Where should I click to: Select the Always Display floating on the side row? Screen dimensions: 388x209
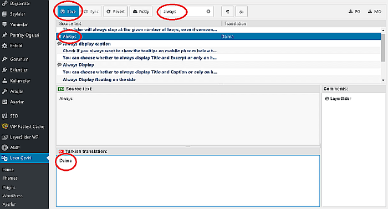[218, 79]
